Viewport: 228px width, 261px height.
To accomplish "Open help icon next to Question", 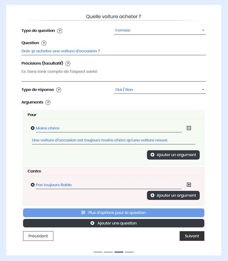I will (x=44, y=43).
